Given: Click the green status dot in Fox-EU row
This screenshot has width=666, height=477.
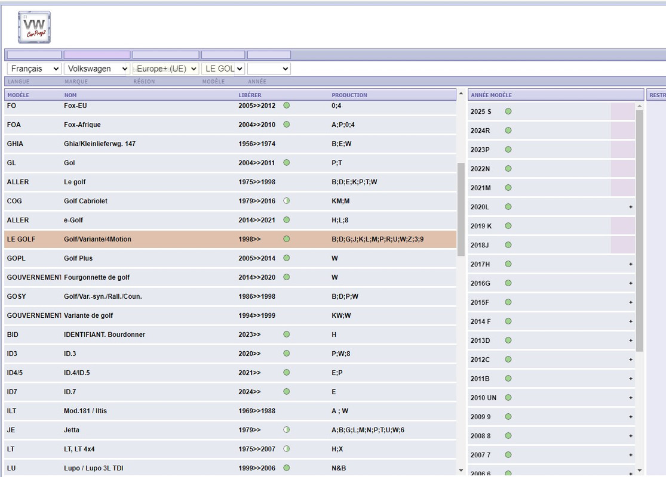Looking at the screenshot, I should pyautogui.click(x=287, y=106).
